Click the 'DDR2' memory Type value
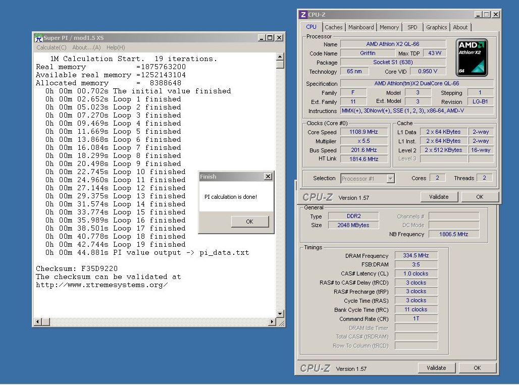Viewport: 519px width, 385px height. [x=353, y=216]
